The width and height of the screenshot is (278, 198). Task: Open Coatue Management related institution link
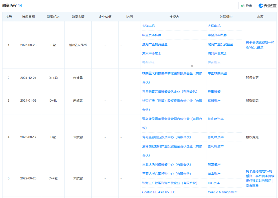(222, 192)
